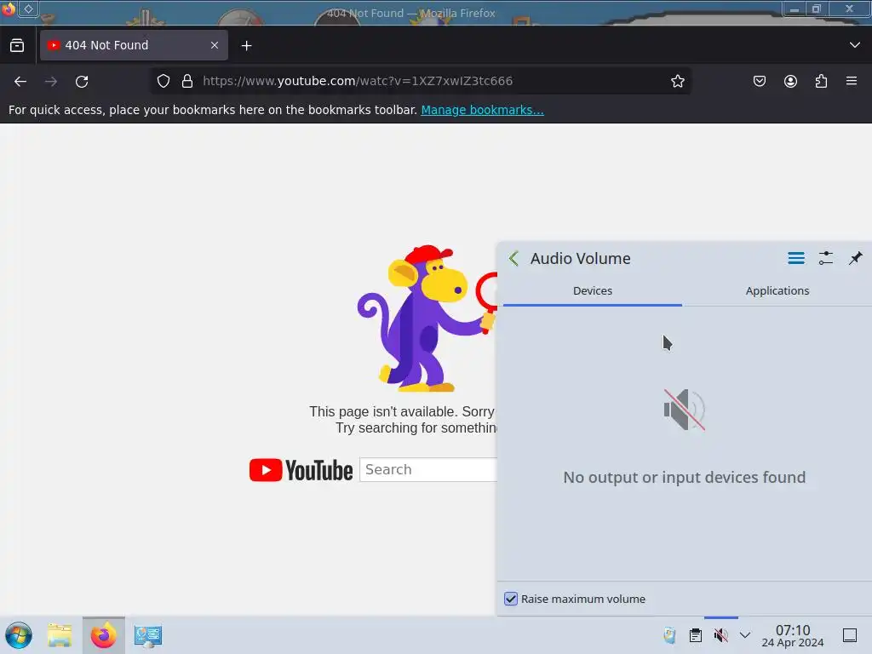Focus the URL address bar
This screenshot has height=654, width=872.
[420, 81]
